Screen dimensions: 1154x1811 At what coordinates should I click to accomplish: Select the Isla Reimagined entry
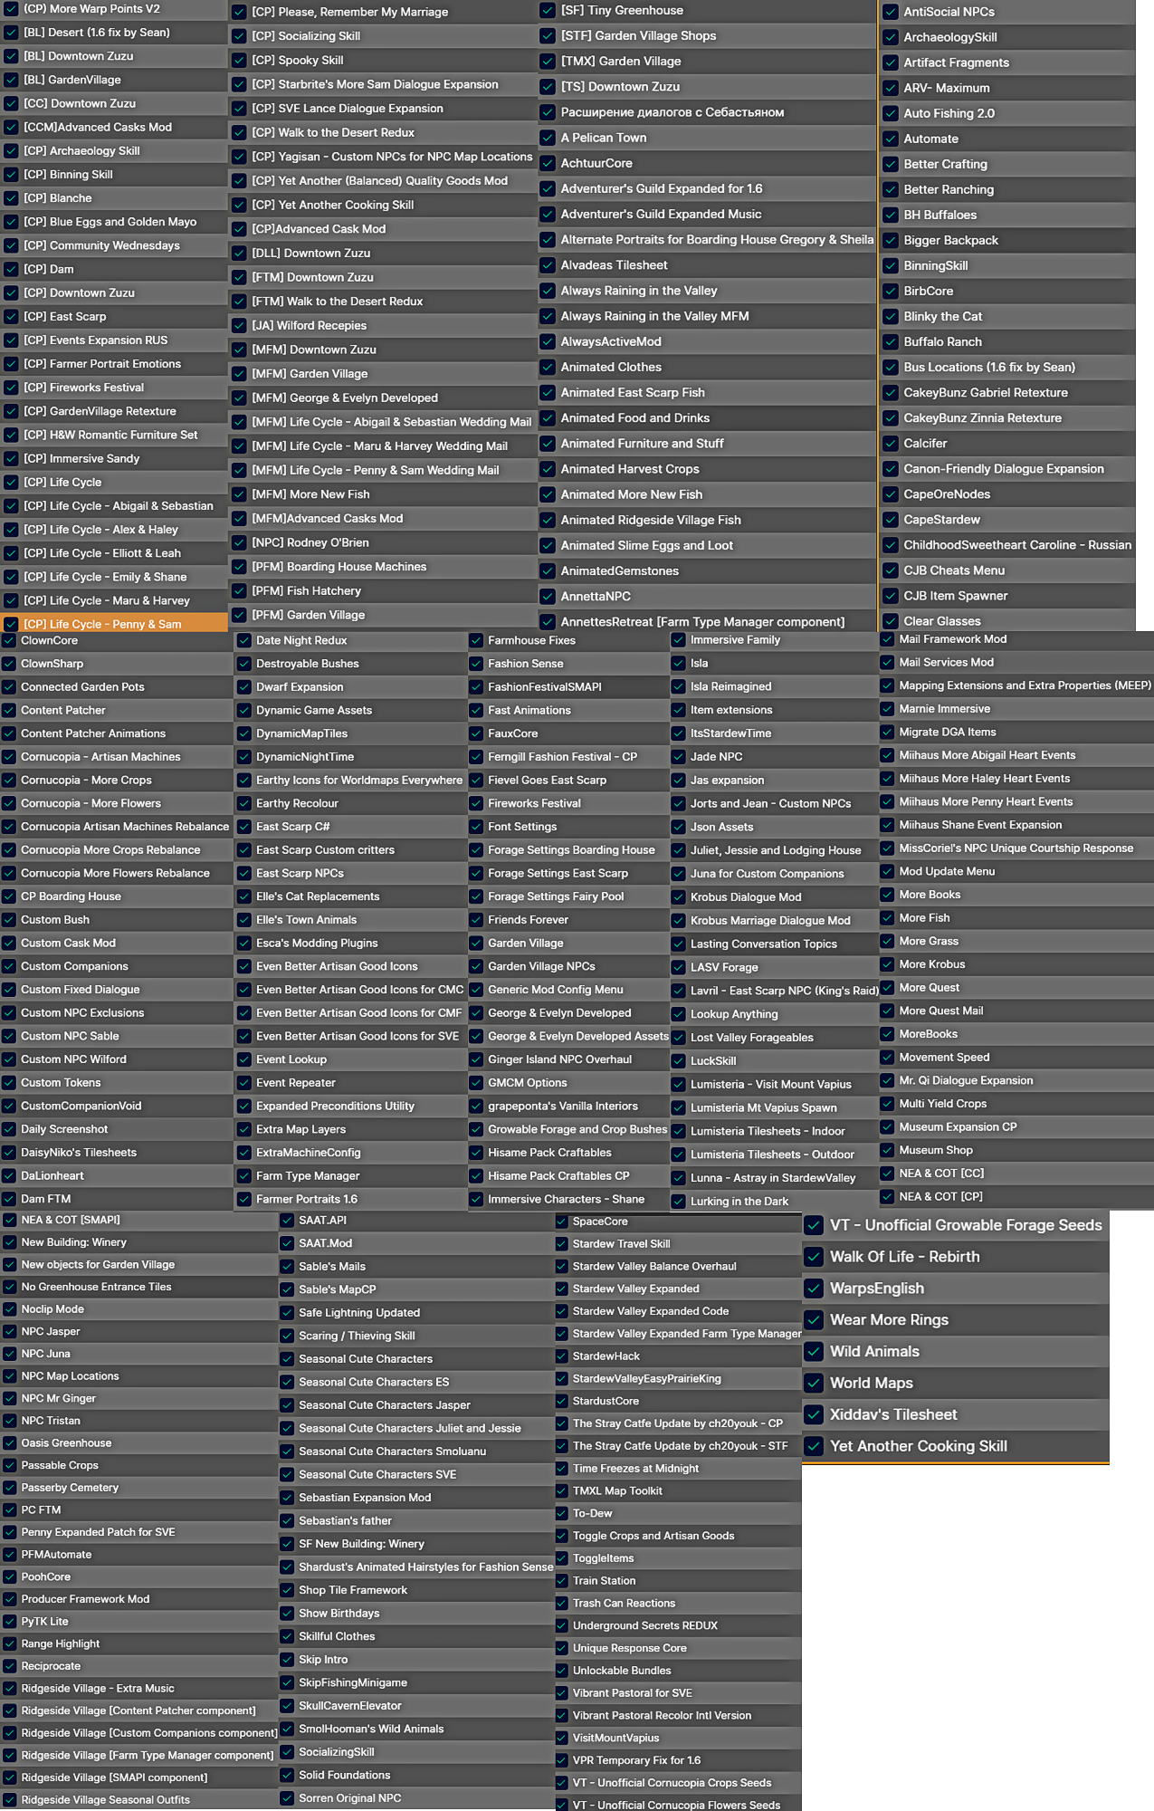774,686
